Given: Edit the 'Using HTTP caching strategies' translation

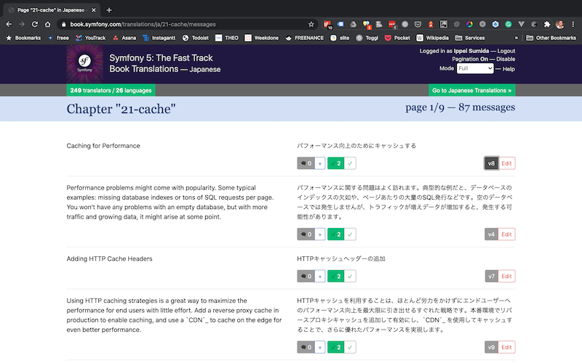Looking at the screenshot, I should coord(506,348).
